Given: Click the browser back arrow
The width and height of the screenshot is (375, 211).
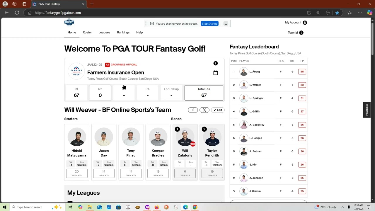Looking at the screenshot, I should [6, 13].
